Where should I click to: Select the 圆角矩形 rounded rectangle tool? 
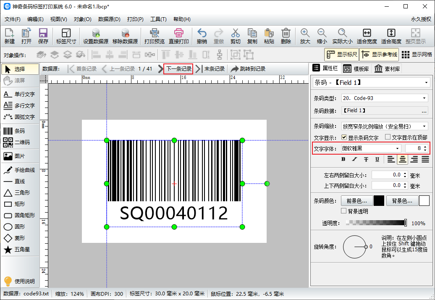19,216
